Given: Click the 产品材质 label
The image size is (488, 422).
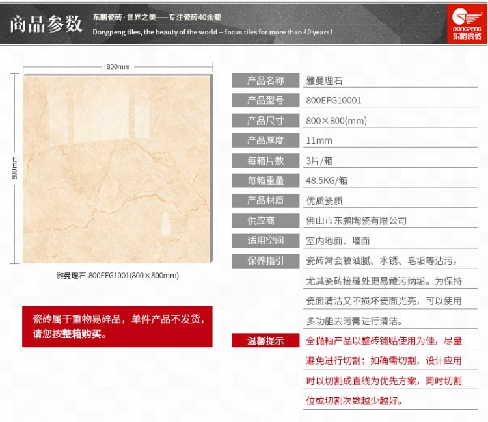Looking at the screenshot, I should [265, 200].
